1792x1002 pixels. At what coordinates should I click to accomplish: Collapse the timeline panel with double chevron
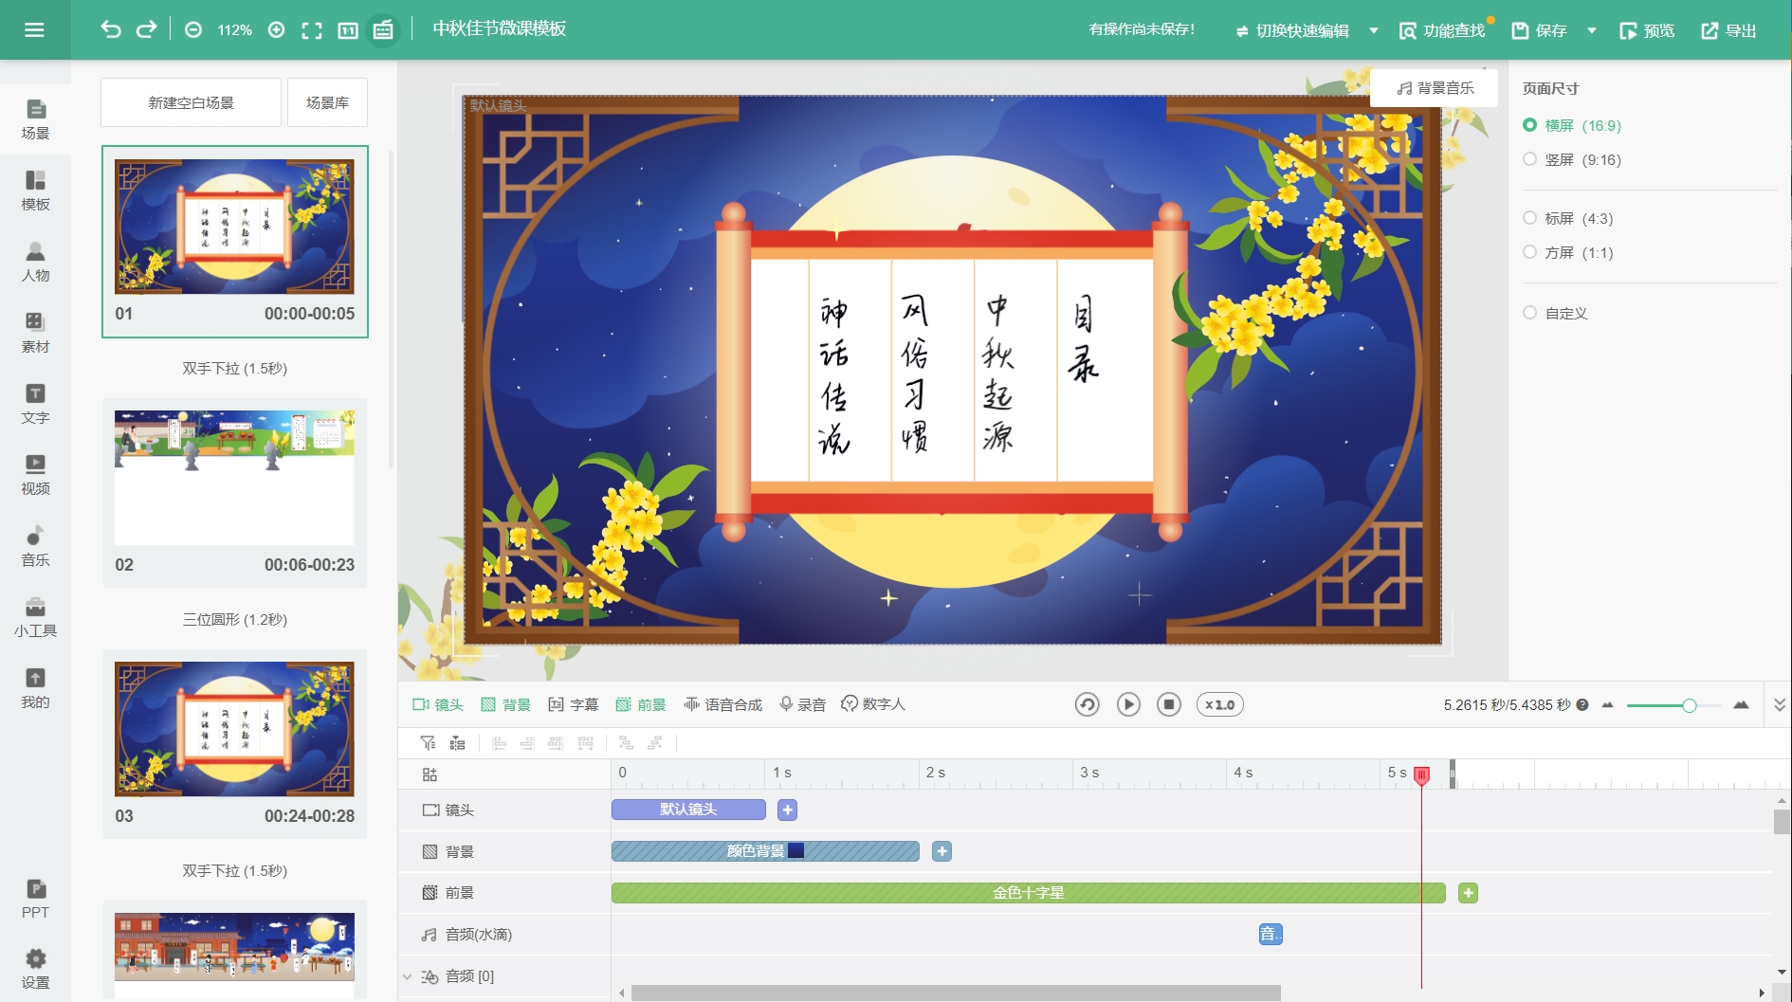(x=1780, y=704)
